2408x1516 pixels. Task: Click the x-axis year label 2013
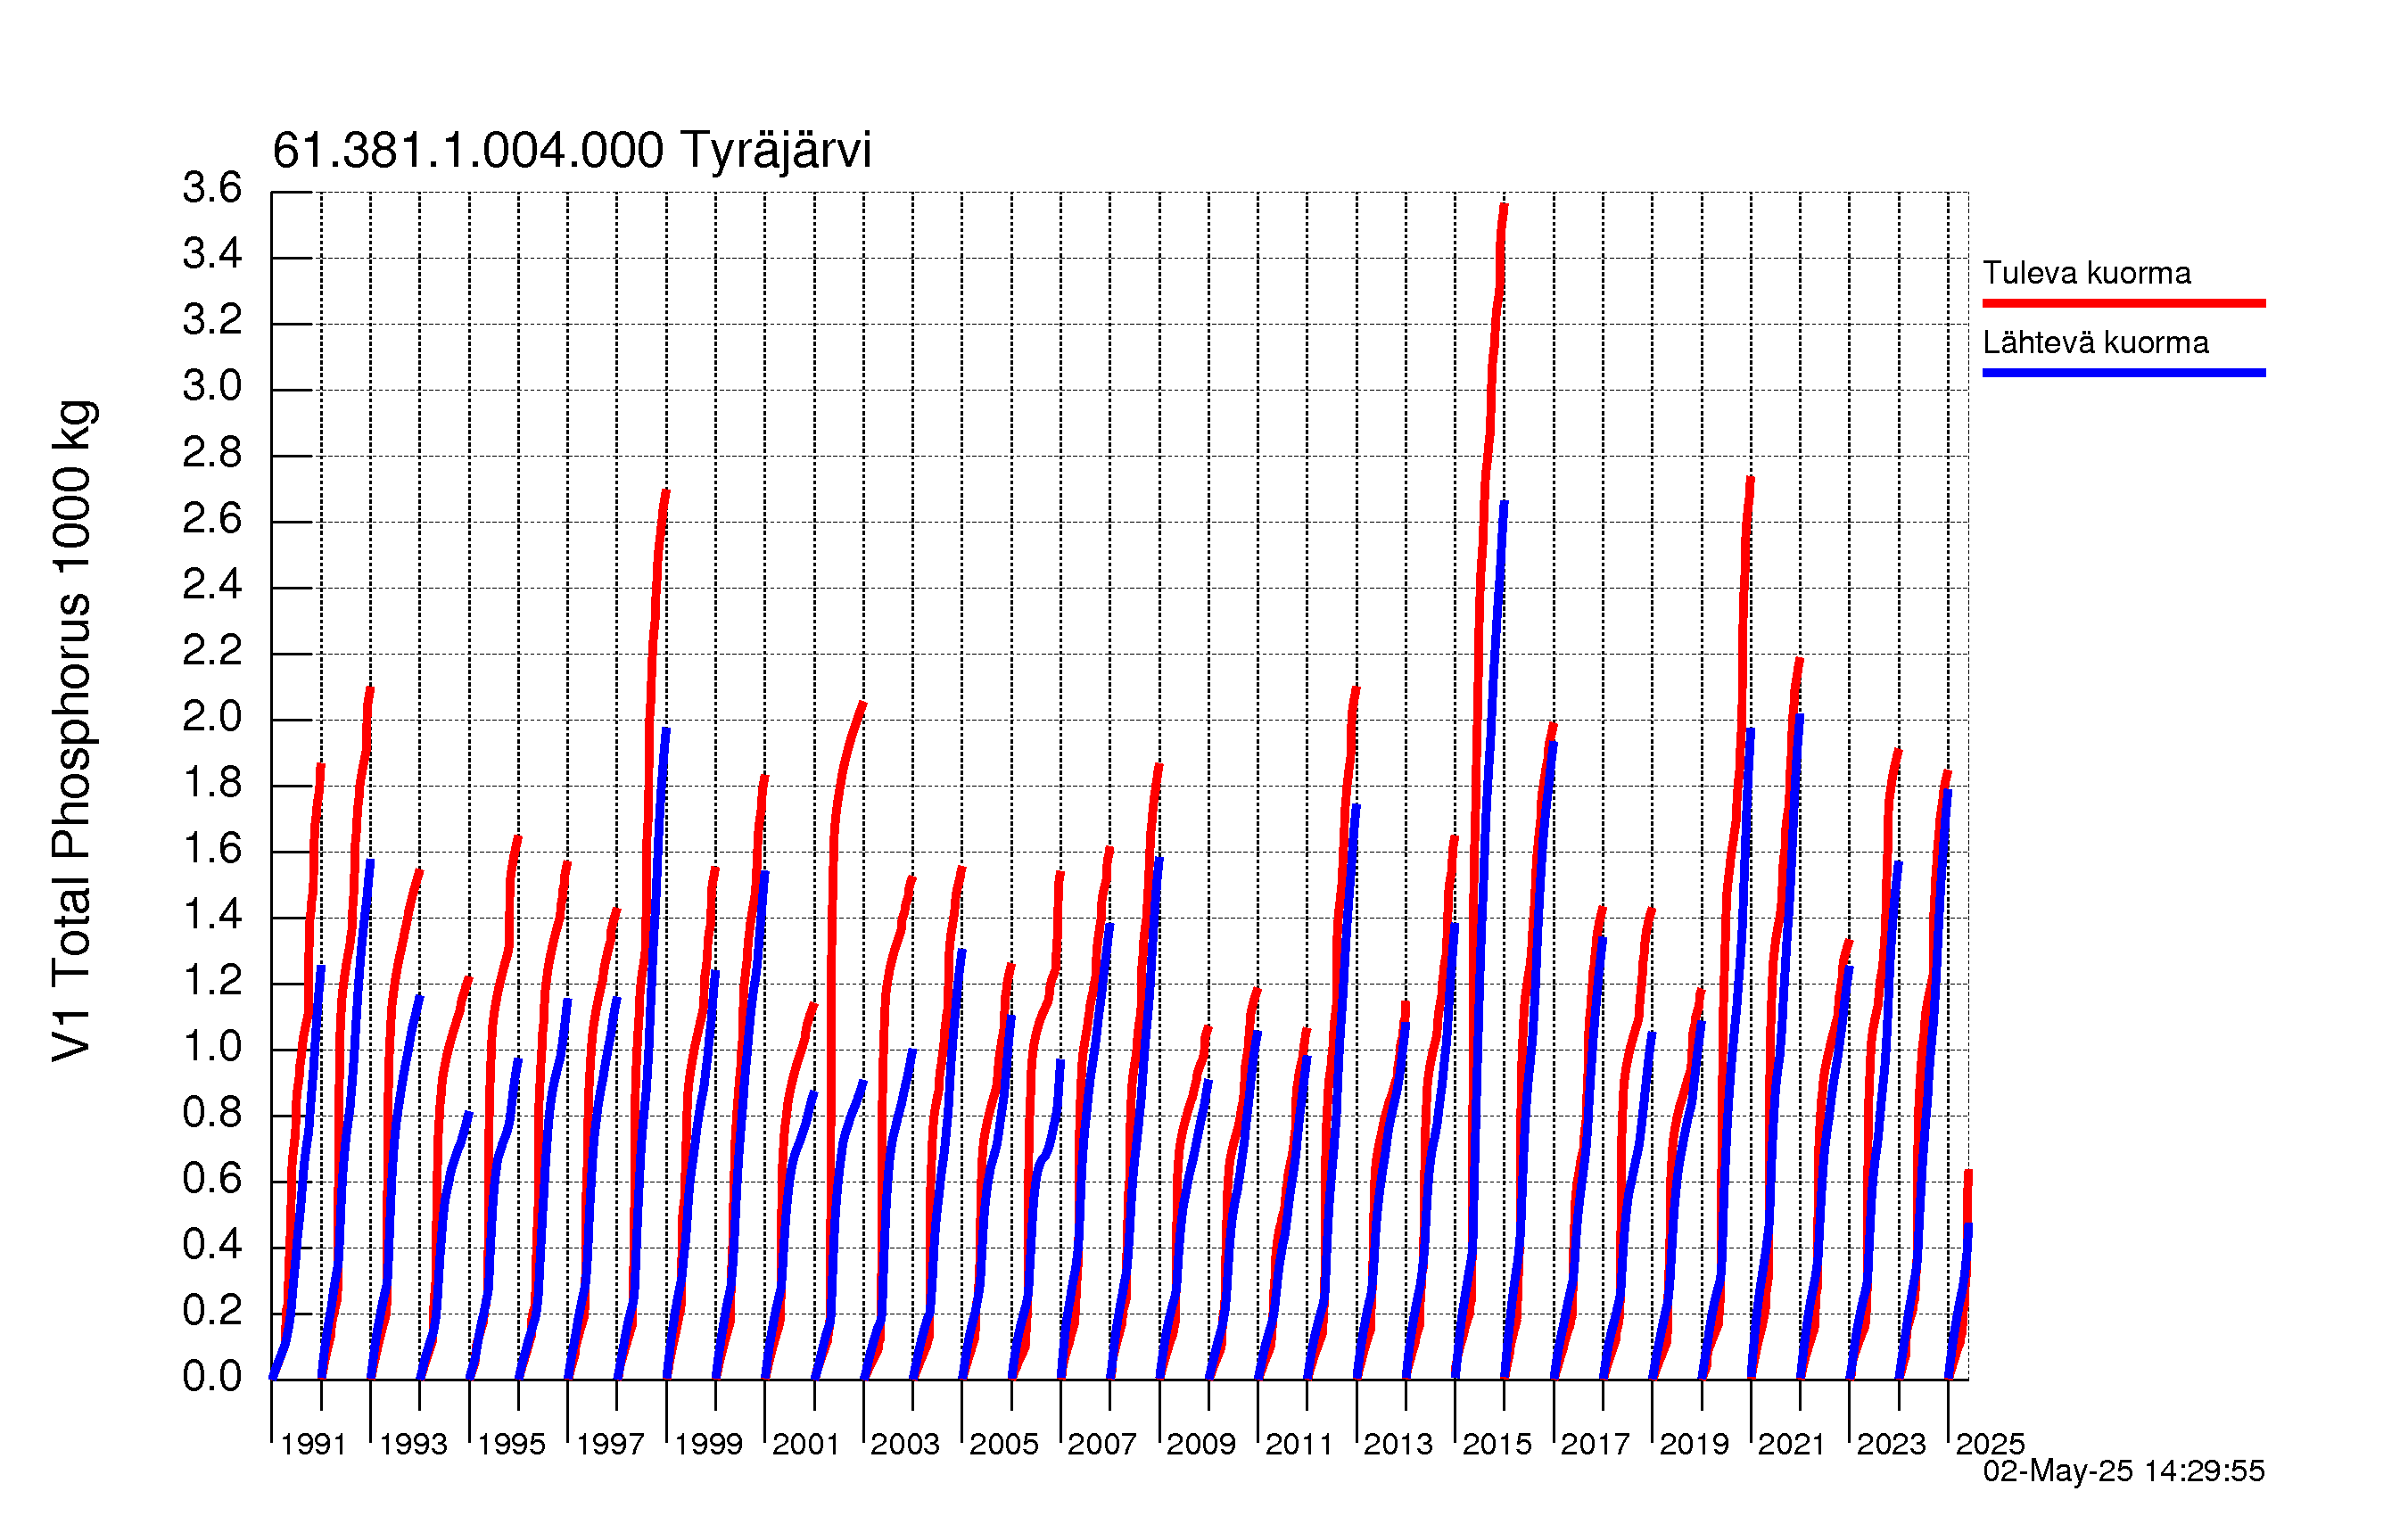[x=1398, y=1444]
